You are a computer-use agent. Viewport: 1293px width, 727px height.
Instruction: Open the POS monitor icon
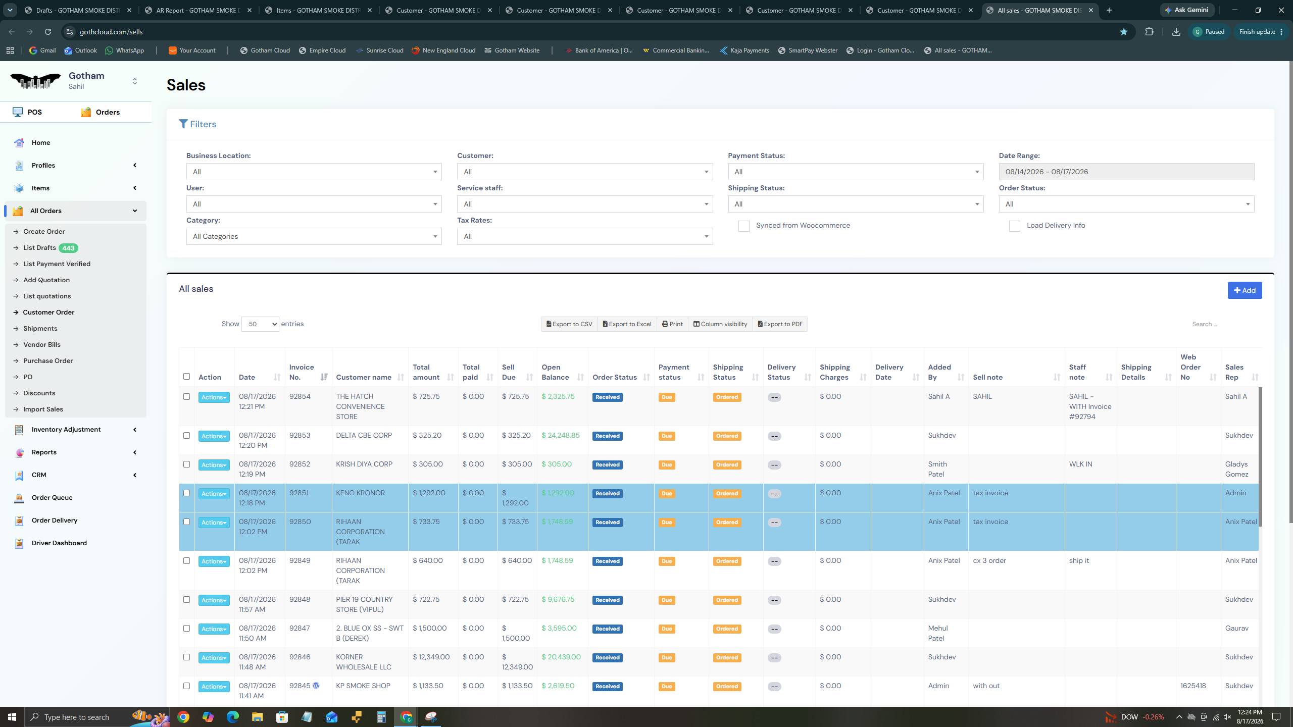point(18,112)
